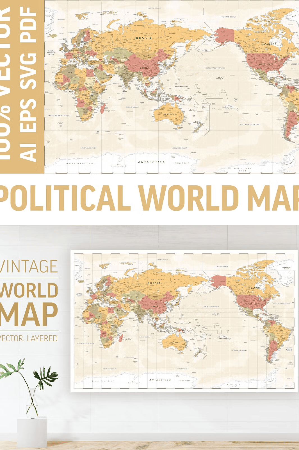Click the RUSSIA label on the framed map
Screen dimensions: 299x450
pyautogui.click(x=154, y=283)
